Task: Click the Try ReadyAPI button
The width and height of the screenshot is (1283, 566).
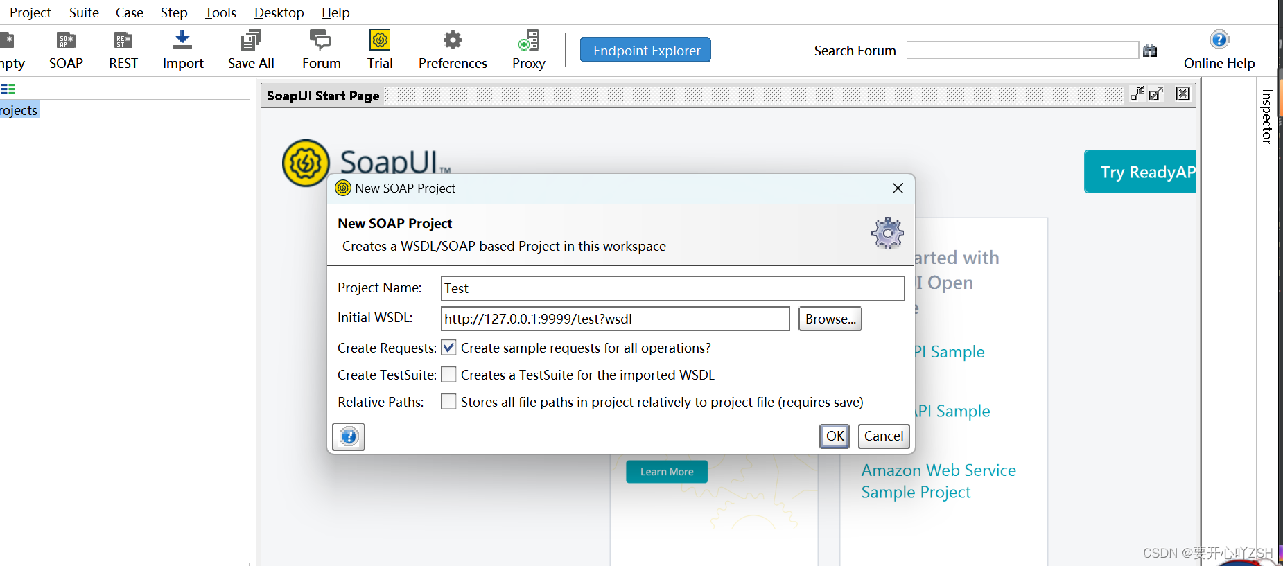Action: coord(1140,172)
